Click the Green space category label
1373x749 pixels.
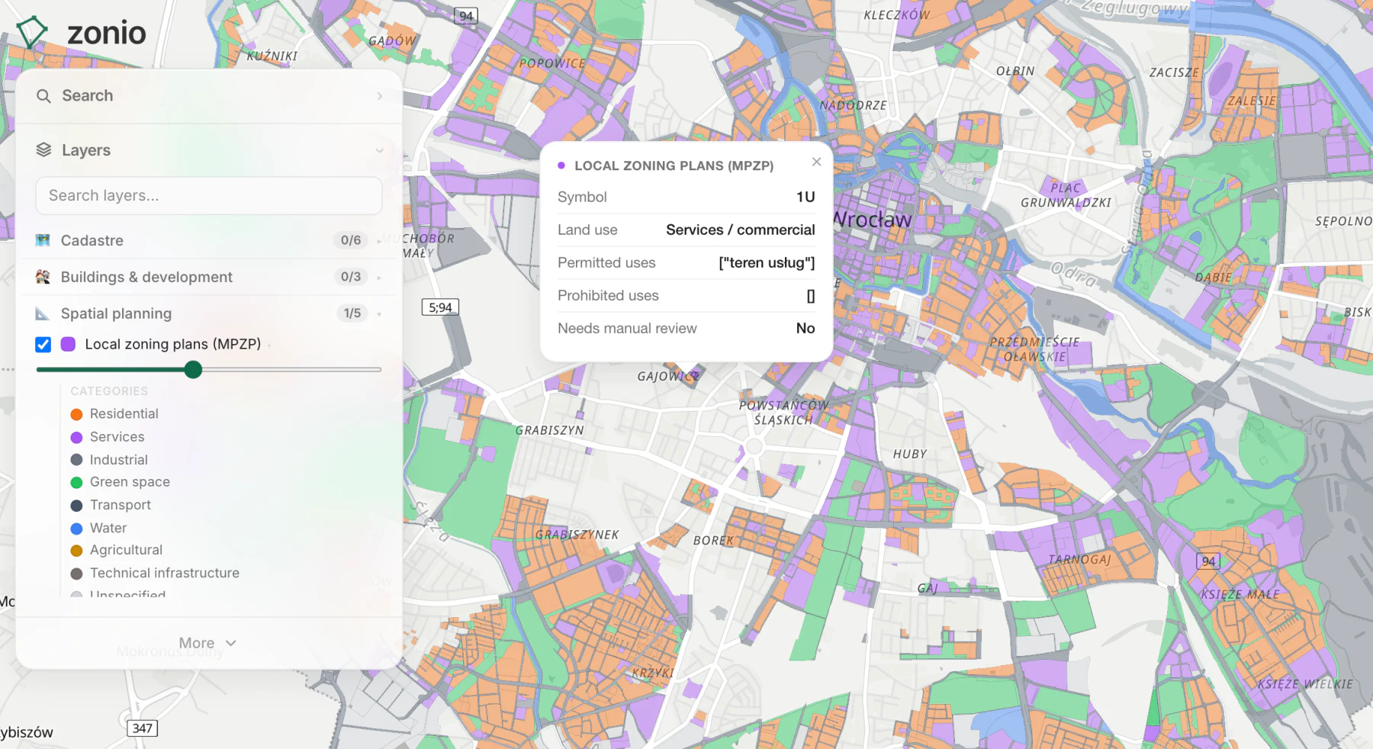click(130, 482)
